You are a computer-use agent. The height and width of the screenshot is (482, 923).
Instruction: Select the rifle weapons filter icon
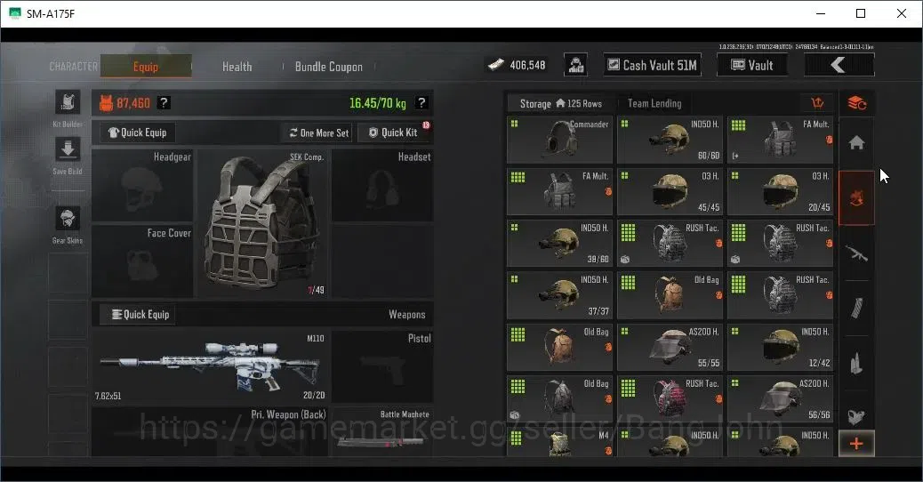856,253
